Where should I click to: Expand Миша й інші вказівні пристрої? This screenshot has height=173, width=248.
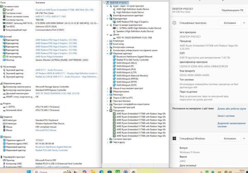point(107,88)
